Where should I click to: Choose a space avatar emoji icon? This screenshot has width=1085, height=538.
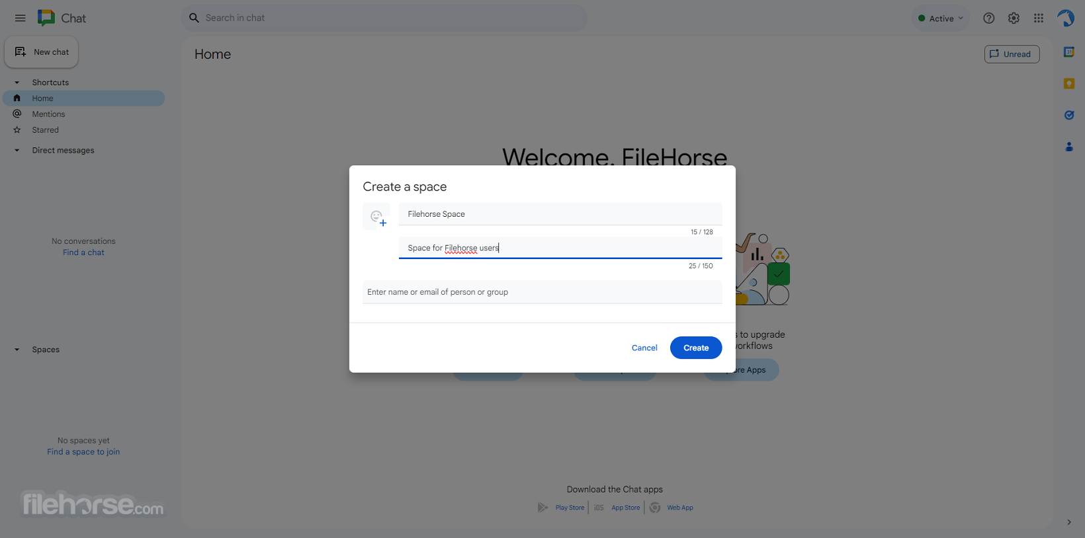coord(377,217)
